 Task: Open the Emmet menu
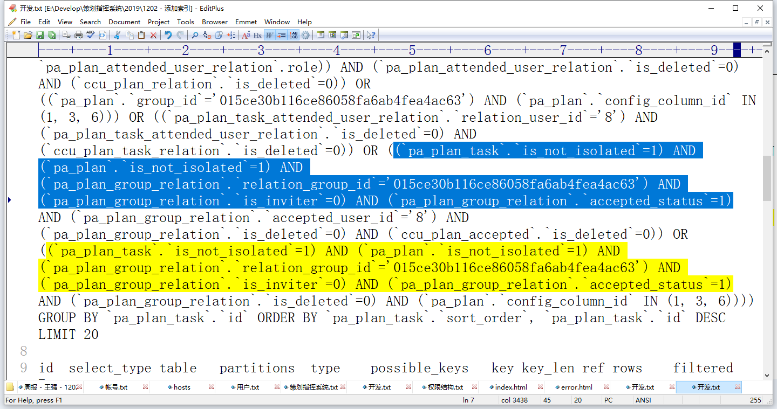pyautogui.click(x=246, y=22)
